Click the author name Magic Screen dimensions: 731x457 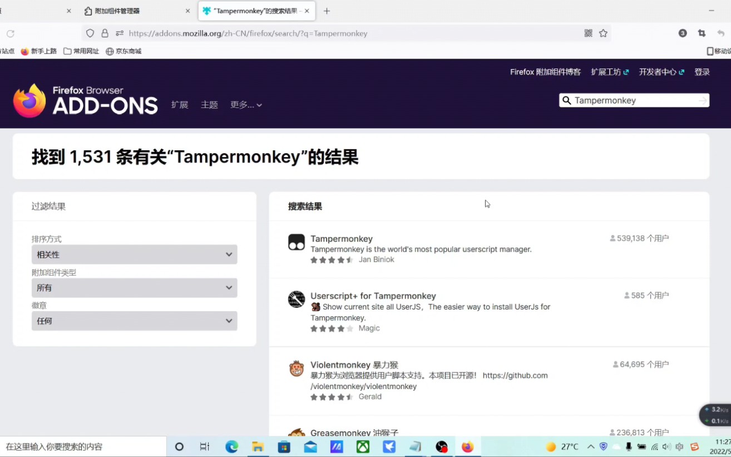369,328
